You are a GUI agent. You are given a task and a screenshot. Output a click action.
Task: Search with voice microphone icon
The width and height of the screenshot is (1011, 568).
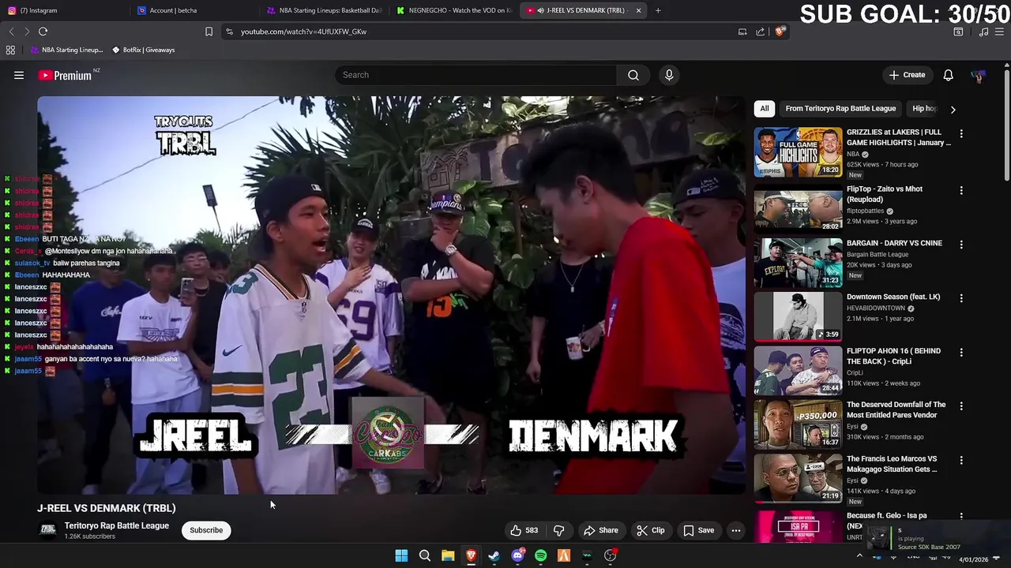pyautogui.click(x=669, y=75)
